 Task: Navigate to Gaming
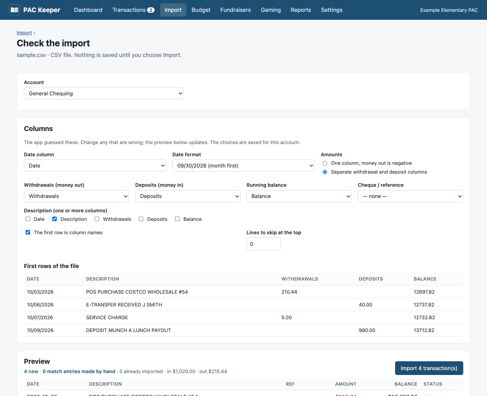tap(271, 10)
